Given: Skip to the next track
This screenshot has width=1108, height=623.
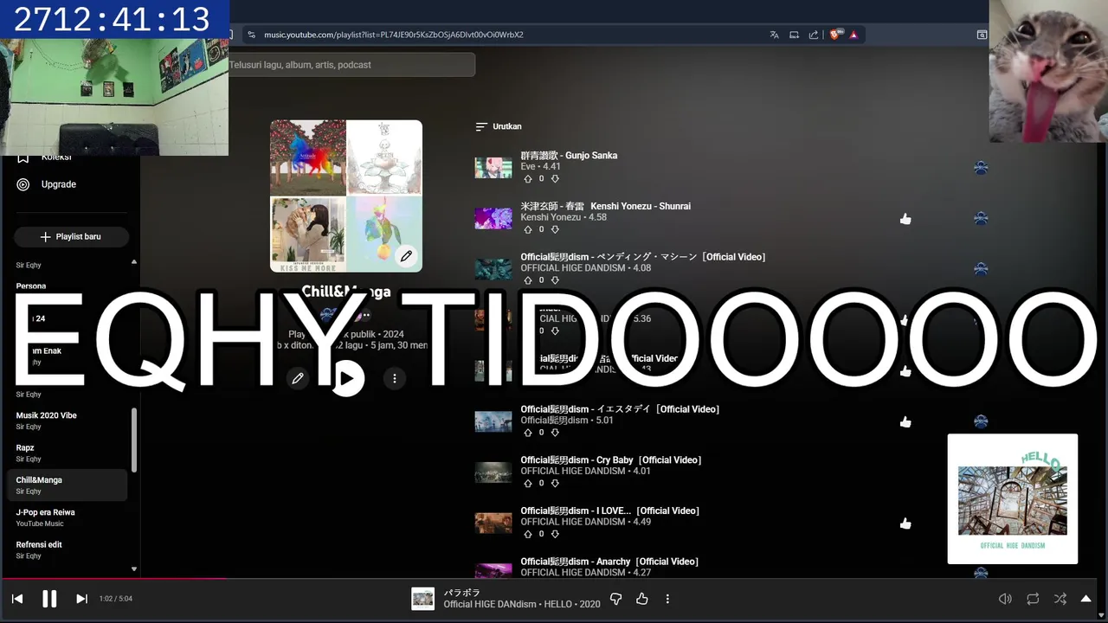Looking at the screenshot, I should [x=81, y=599].
